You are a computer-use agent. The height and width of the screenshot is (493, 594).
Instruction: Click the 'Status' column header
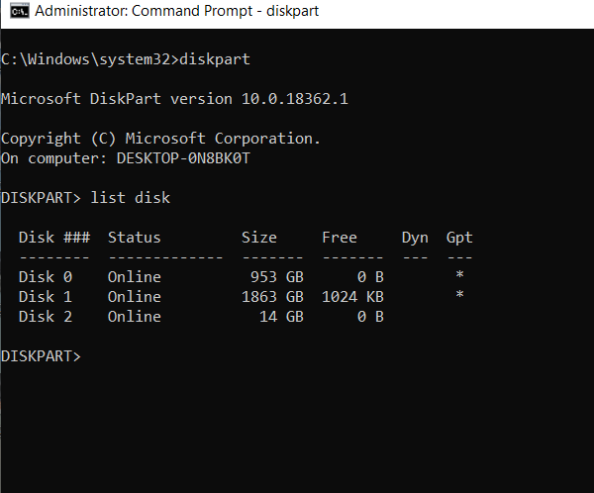(134, 238)
